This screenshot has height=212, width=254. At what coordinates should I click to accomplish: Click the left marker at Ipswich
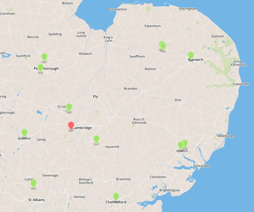[181, 145]
